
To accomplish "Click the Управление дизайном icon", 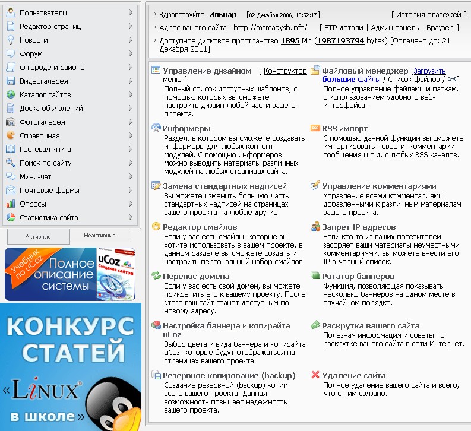I will point(156,71).
